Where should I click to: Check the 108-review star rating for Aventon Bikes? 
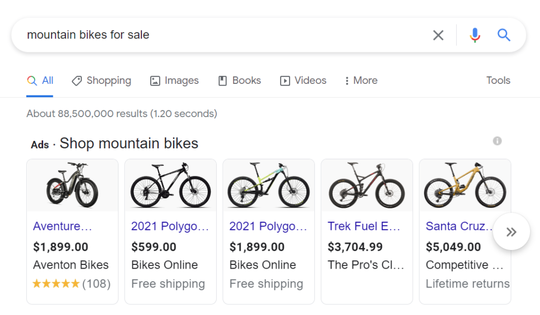point(71,283)
